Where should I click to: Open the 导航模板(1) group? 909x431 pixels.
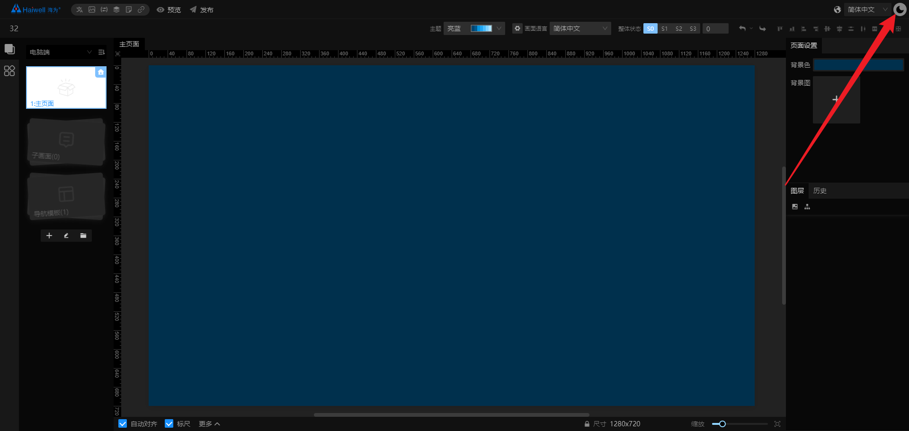66,196
